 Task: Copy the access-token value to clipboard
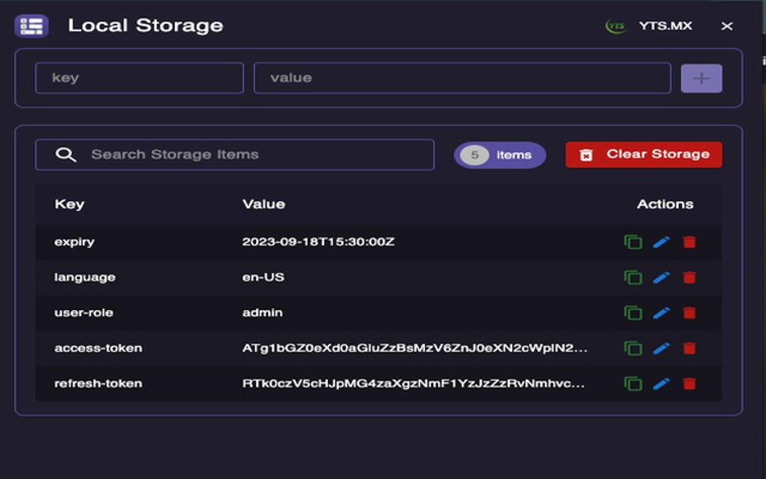633,348
